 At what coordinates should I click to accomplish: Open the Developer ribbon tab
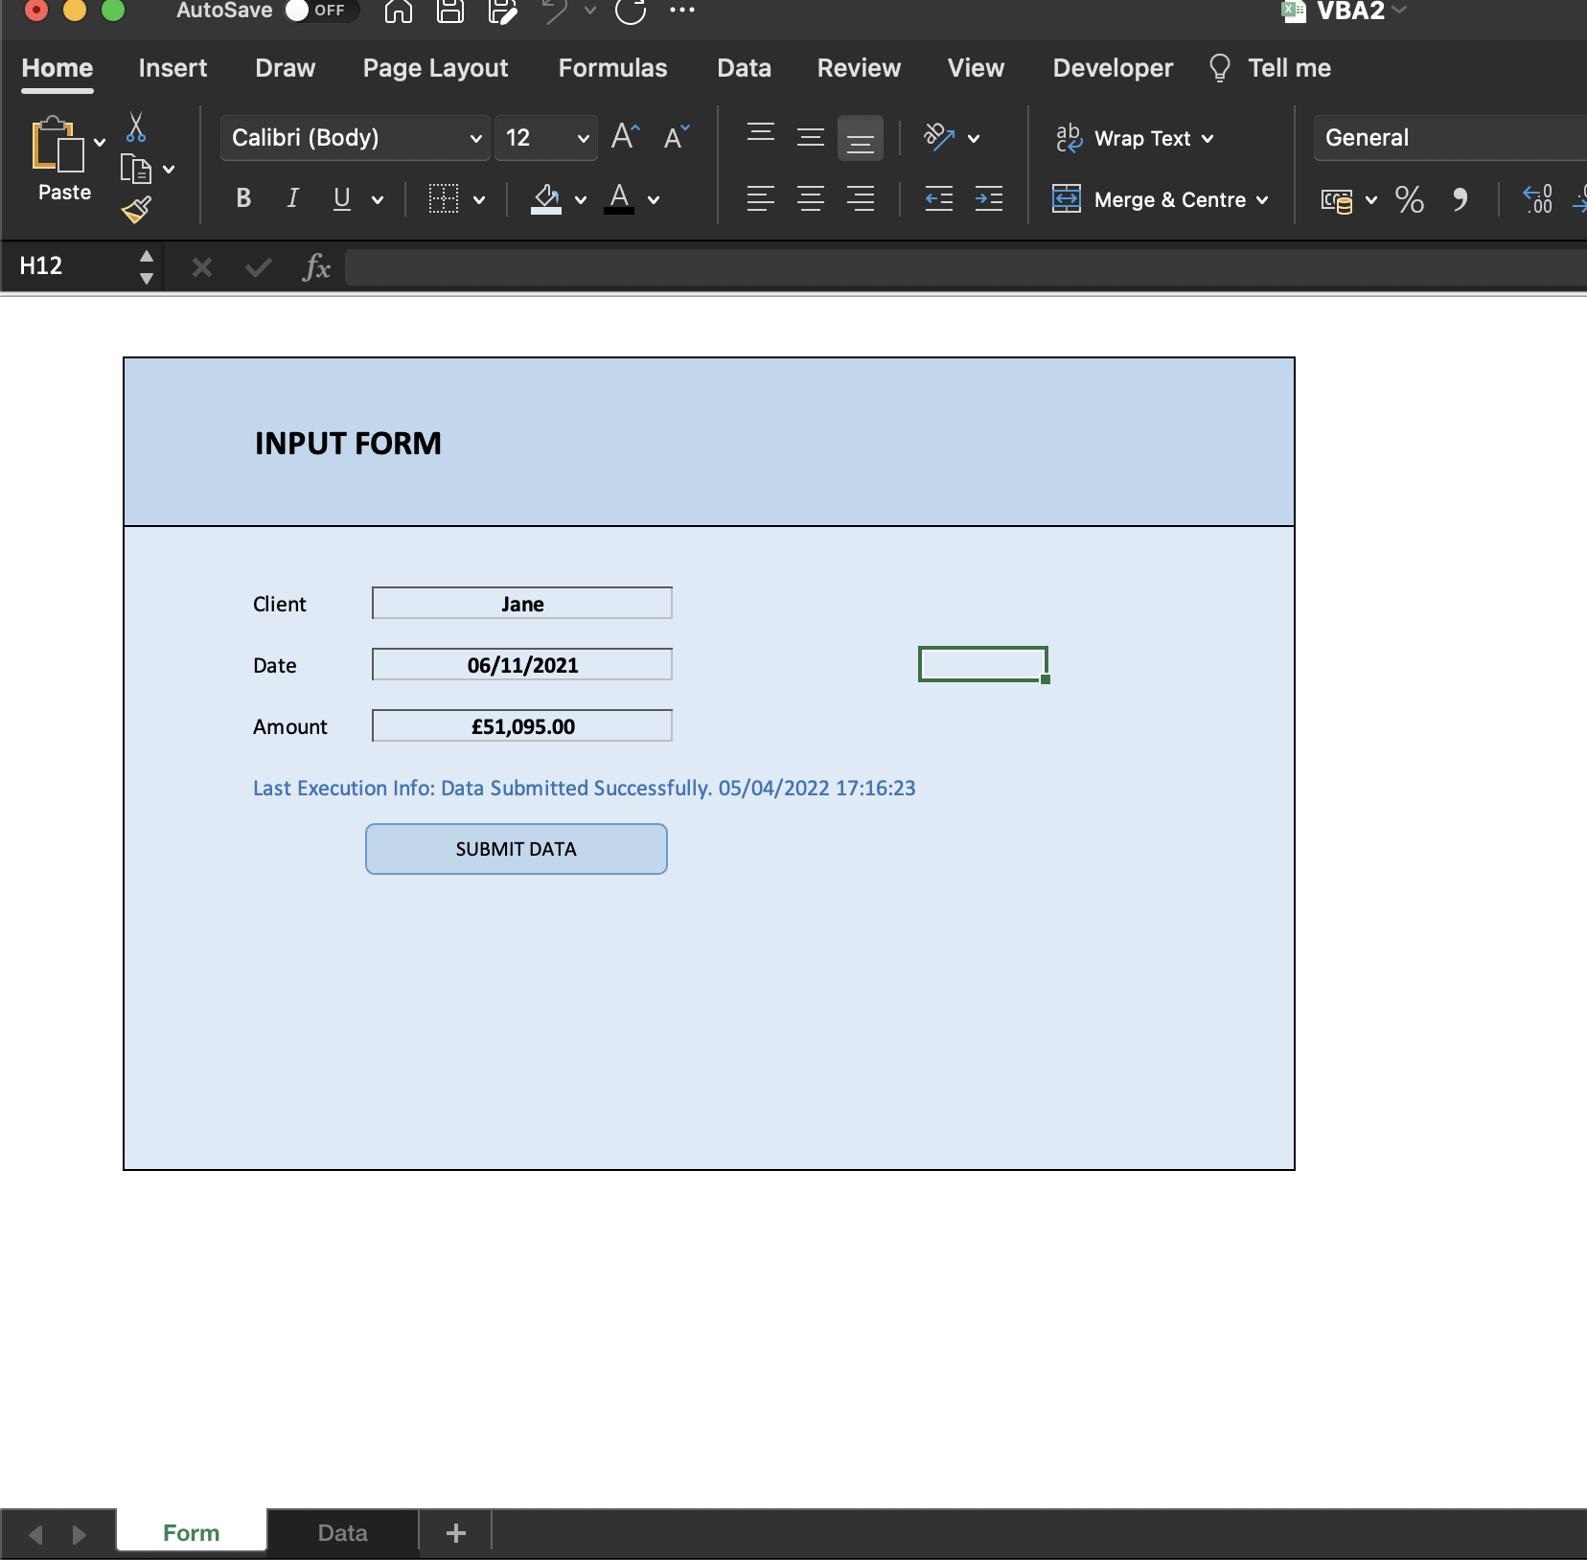pos(1112,68)
